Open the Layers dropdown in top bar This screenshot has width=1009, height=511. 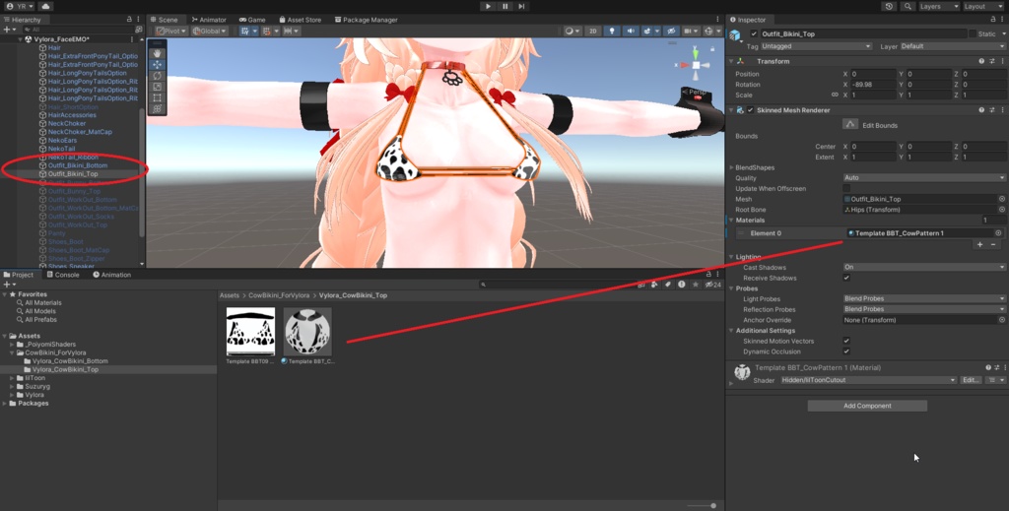(939, 7)
